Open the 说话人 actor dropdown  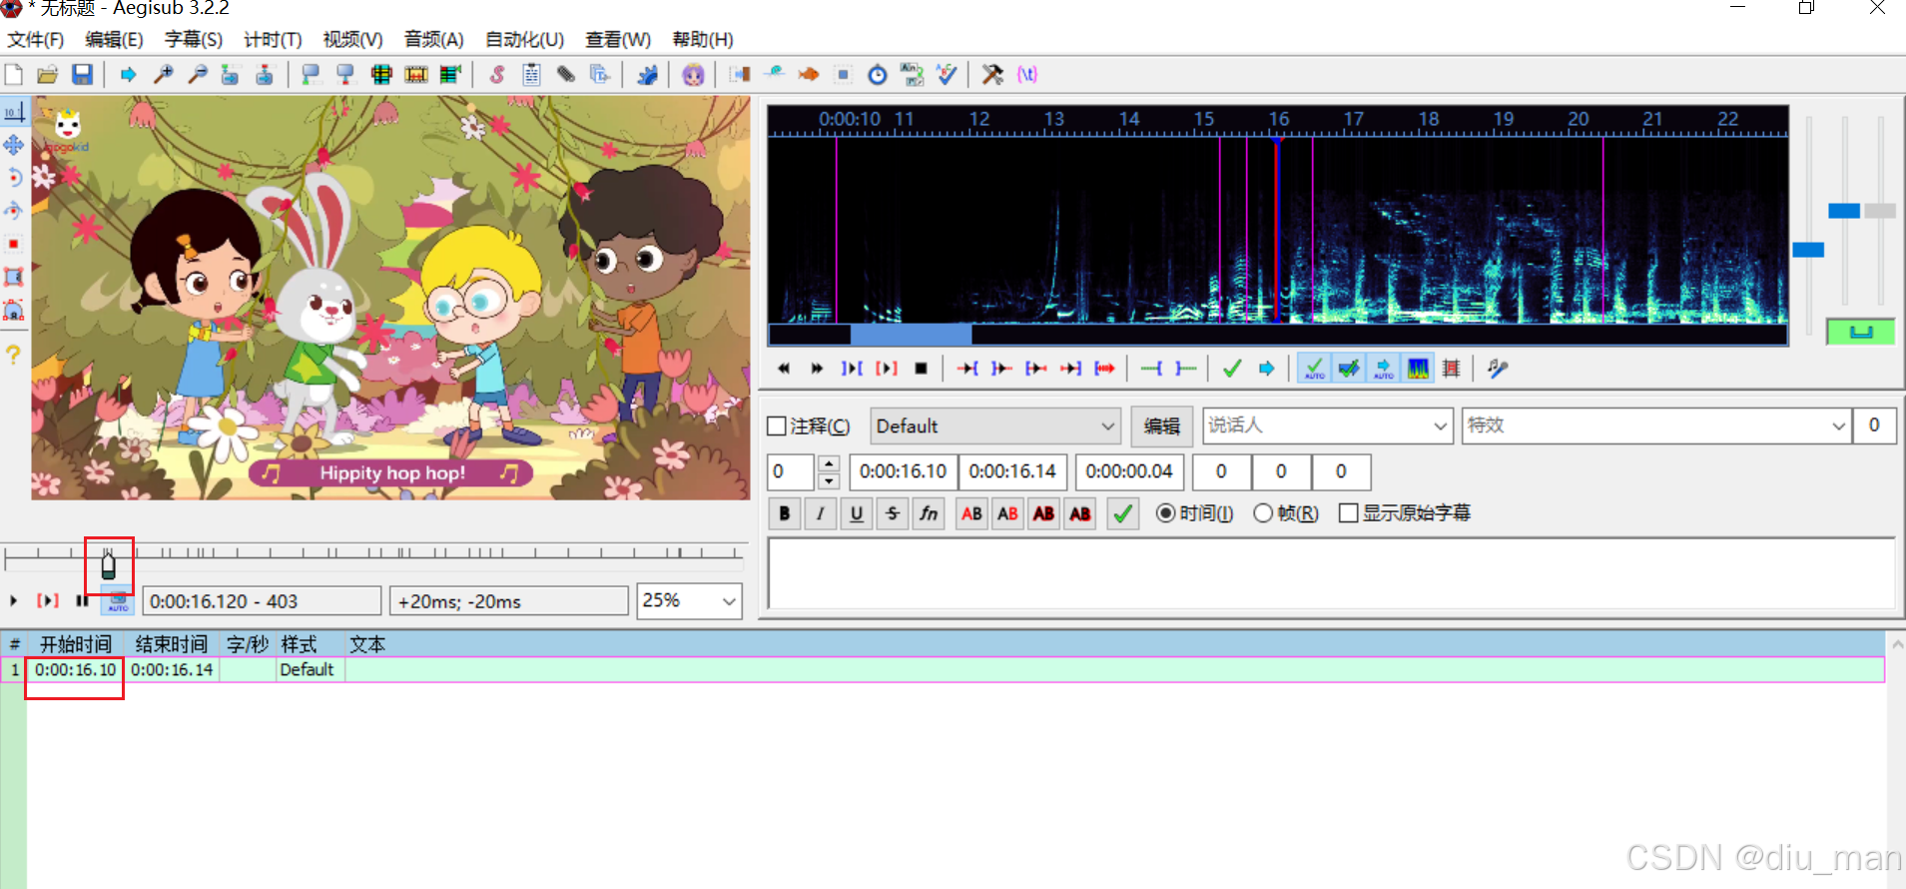point(1328,426)
